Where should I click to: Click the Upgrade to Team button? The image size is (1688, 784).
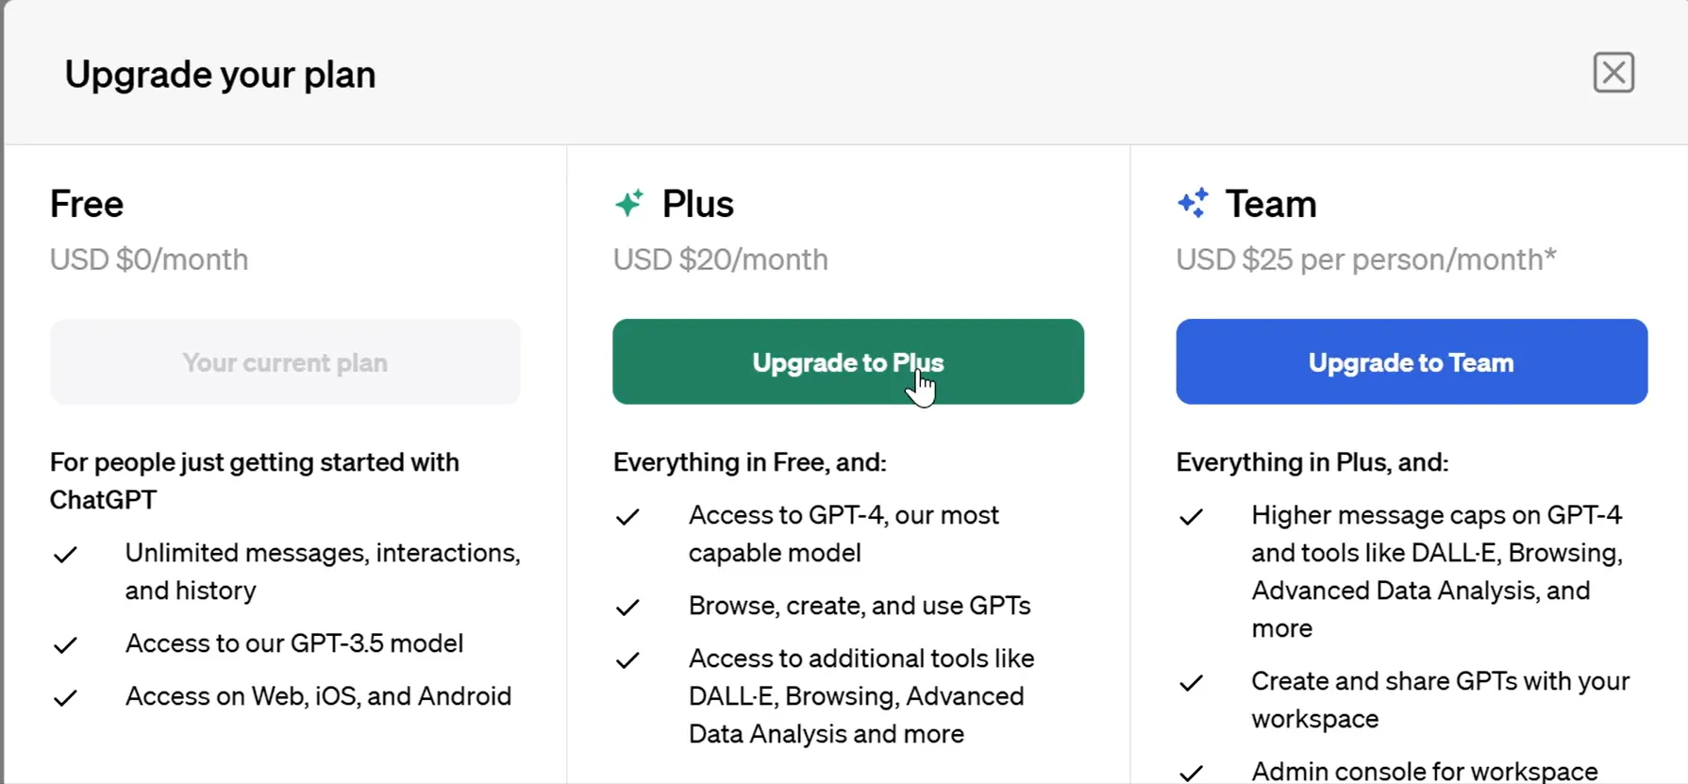1412,361
